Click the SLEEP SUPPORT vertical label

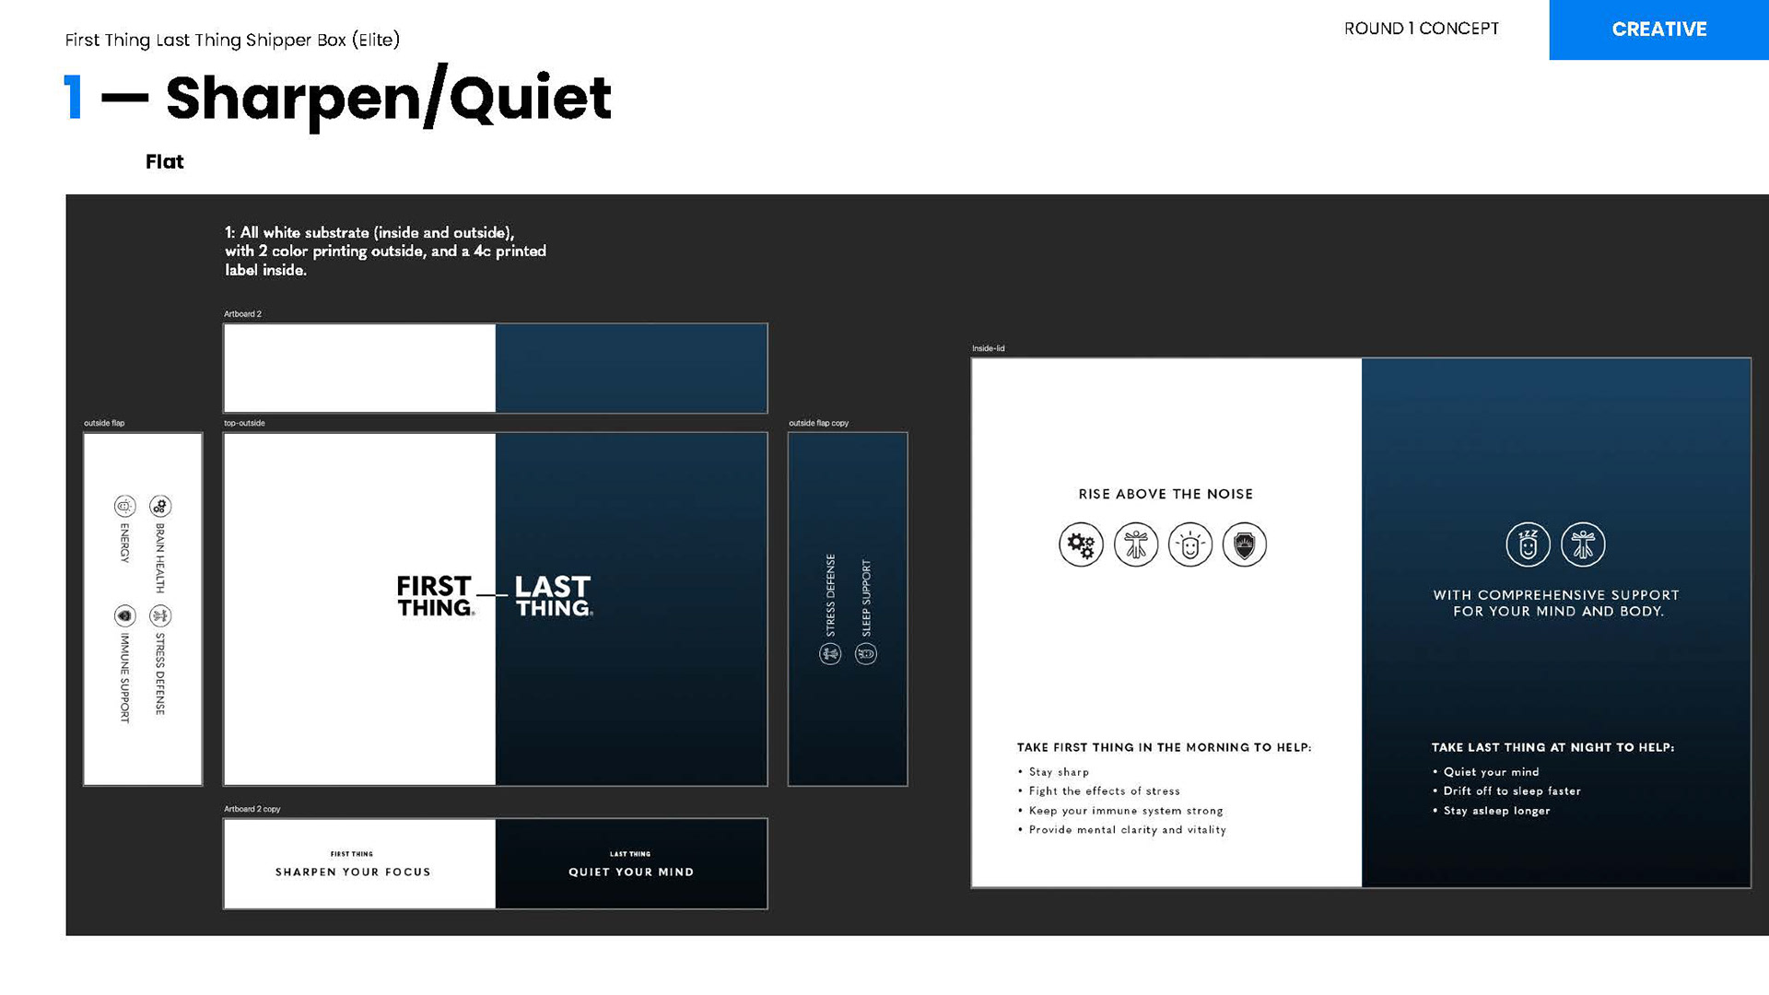pyautogui.click(x=866, y=598)
